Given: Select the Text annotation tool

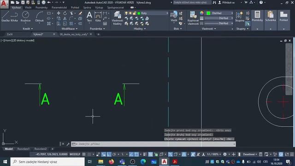Looking at the screenshot, I should [x=89, y=17].
